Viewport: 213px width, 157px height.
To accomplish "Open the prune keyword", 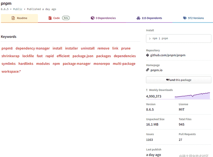I will [126, 48].
